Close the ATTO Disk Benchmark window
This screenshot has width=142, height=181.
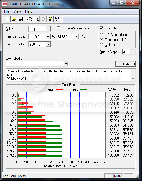click(x=133, y=3)
